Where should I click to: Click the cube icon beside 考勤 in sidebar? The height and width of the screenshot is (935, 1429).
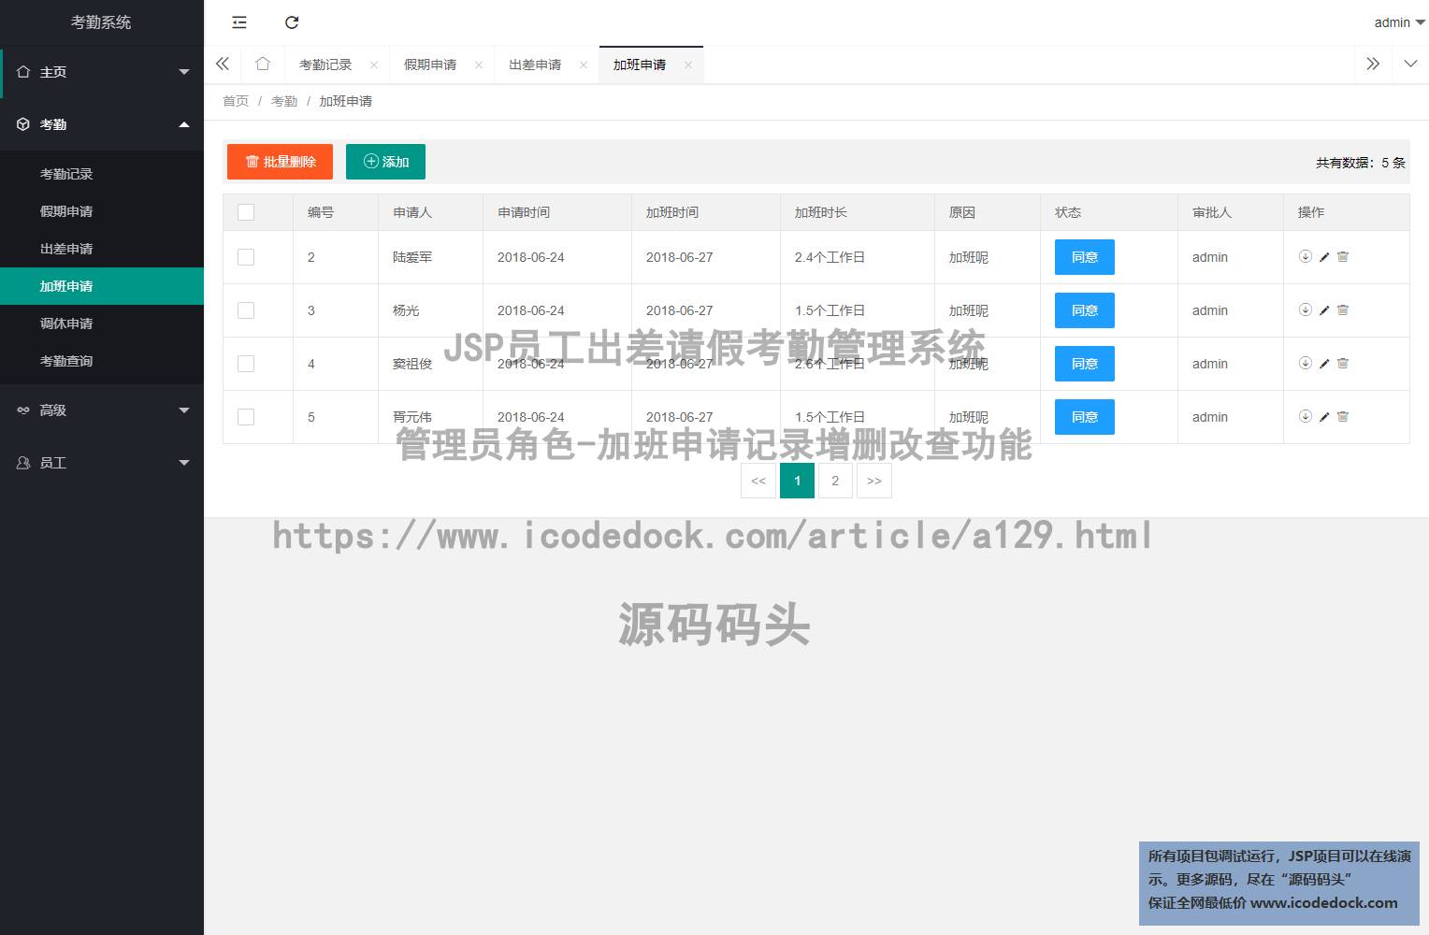click(x=23, y=124)
